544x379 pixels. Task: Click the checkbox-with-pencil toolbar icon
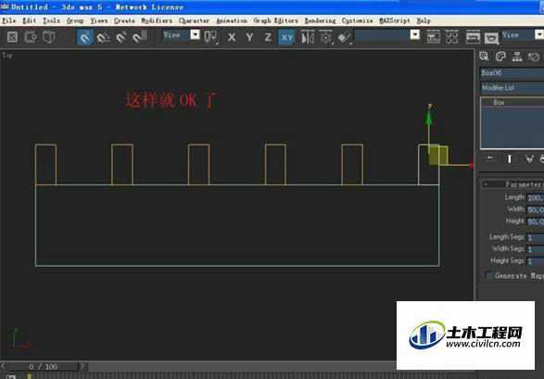(x=12, y=37)
